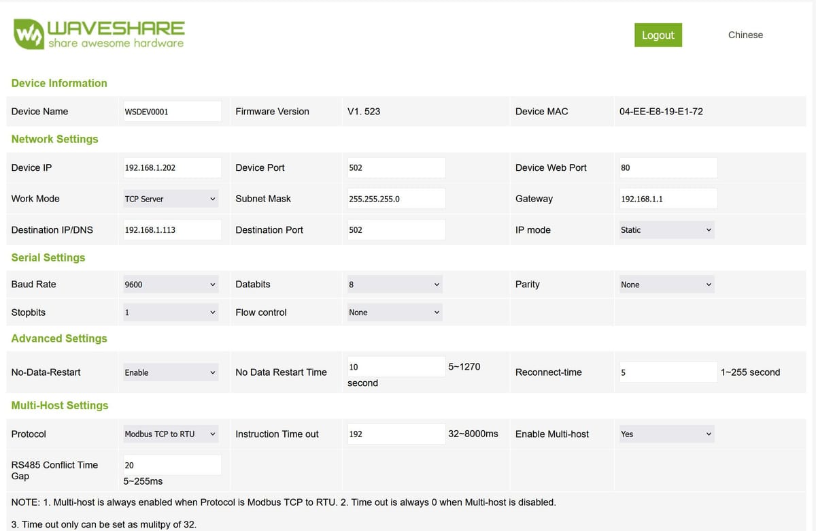Click the Waveshare logo
The width and height of the screenshot is (816, 531).
99,34
